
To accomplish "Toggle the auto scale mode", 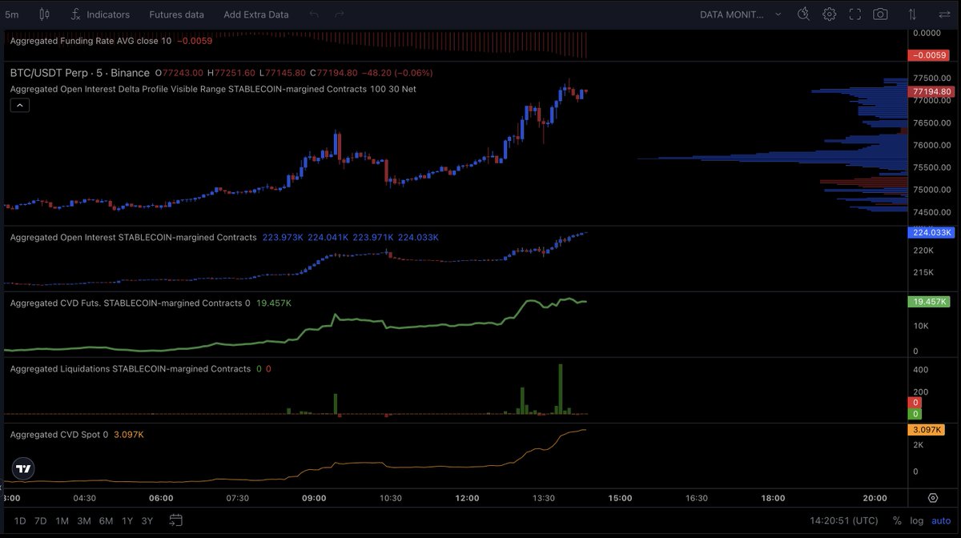I will 941,520.
